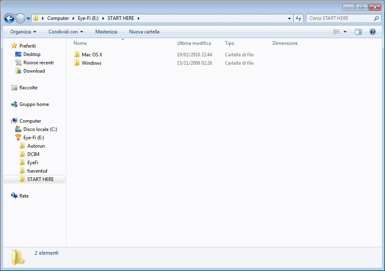Open the Autorun folder in tree

point(36,146)
